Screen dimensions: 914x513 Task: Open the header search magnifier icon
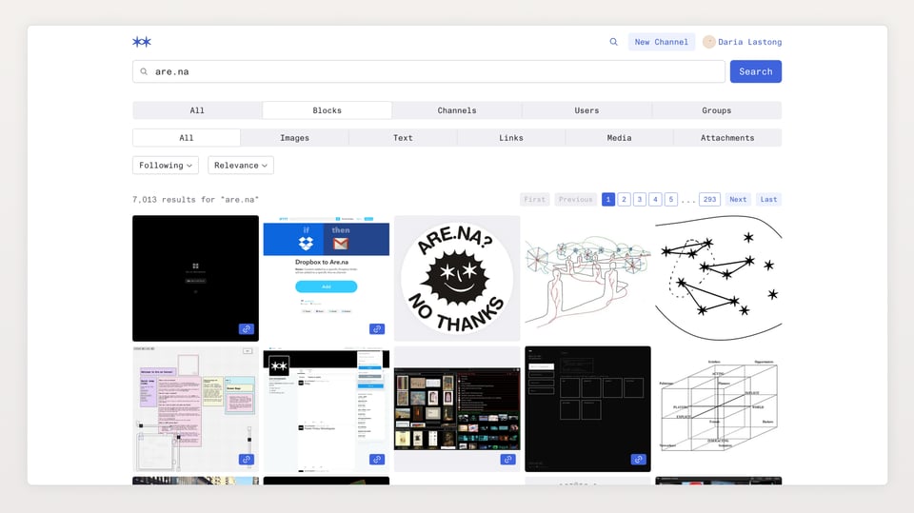click(613, 42)
